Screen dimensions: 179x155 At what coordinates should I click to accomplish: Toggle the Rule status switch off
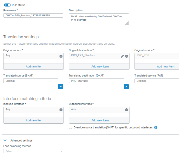pyautogui.click(x=7, y=5)
